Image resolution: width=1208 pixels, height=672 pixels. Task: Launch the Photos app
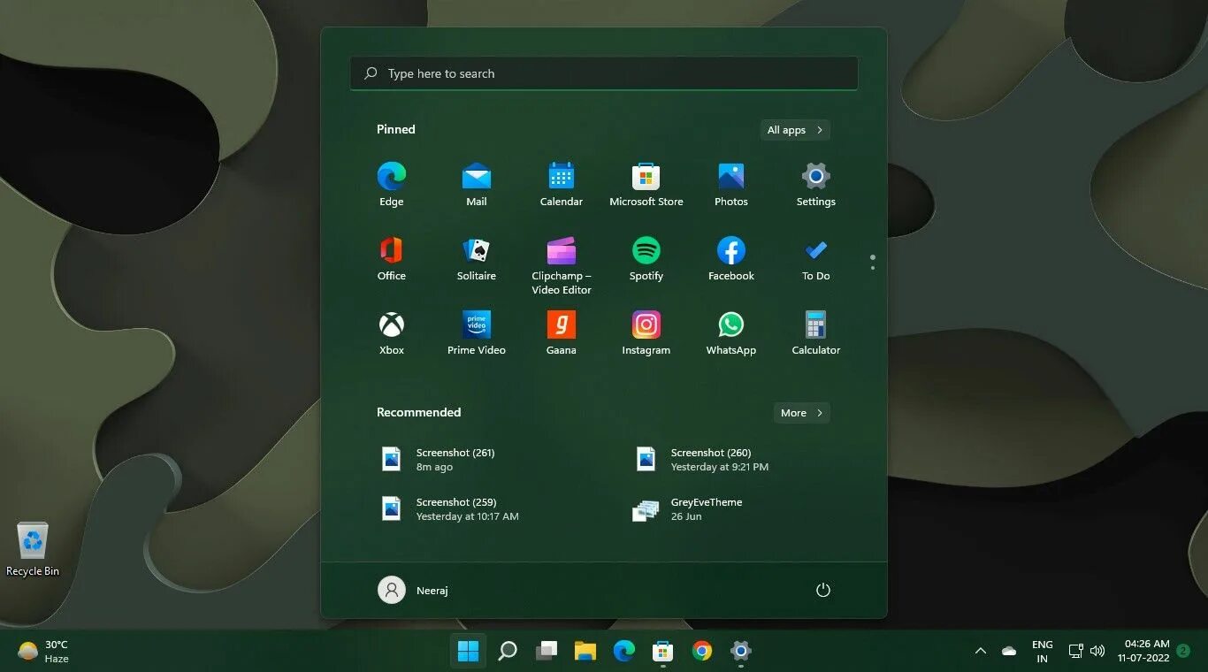point(731,184)
